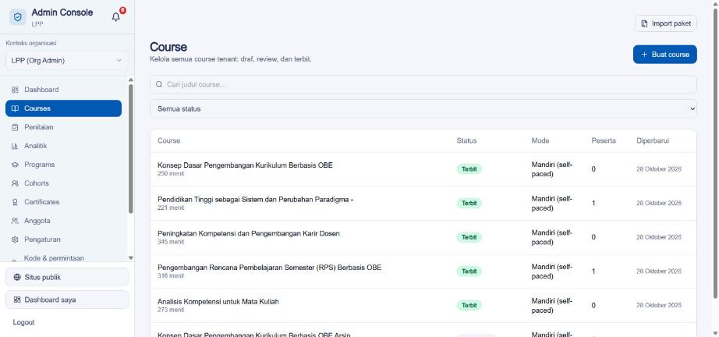
Task: Click the Cohorts people icon
Action: click(15, 183)
